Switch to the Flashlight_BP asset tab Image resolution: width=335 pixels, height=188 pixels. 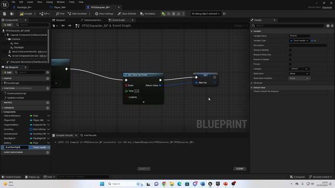point(24,7)
